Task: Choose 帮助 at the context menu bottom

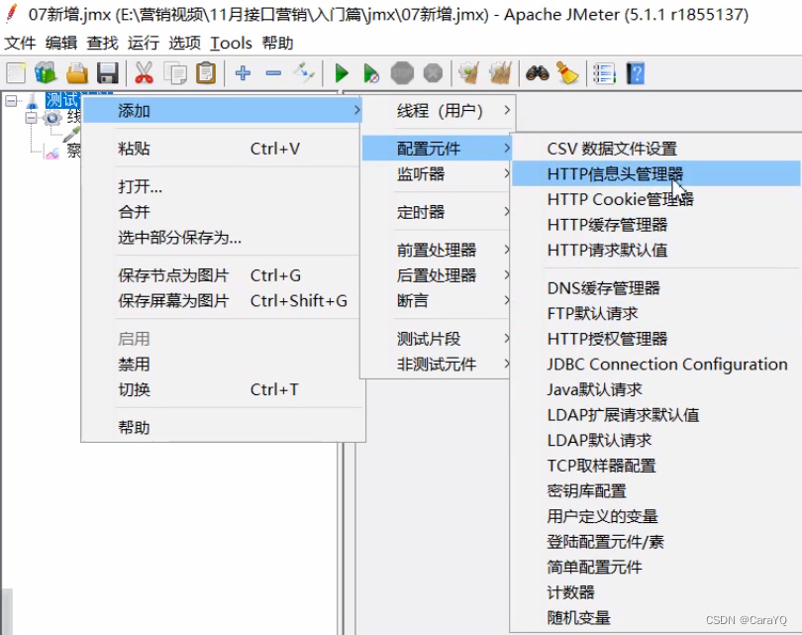Action: 223,428
